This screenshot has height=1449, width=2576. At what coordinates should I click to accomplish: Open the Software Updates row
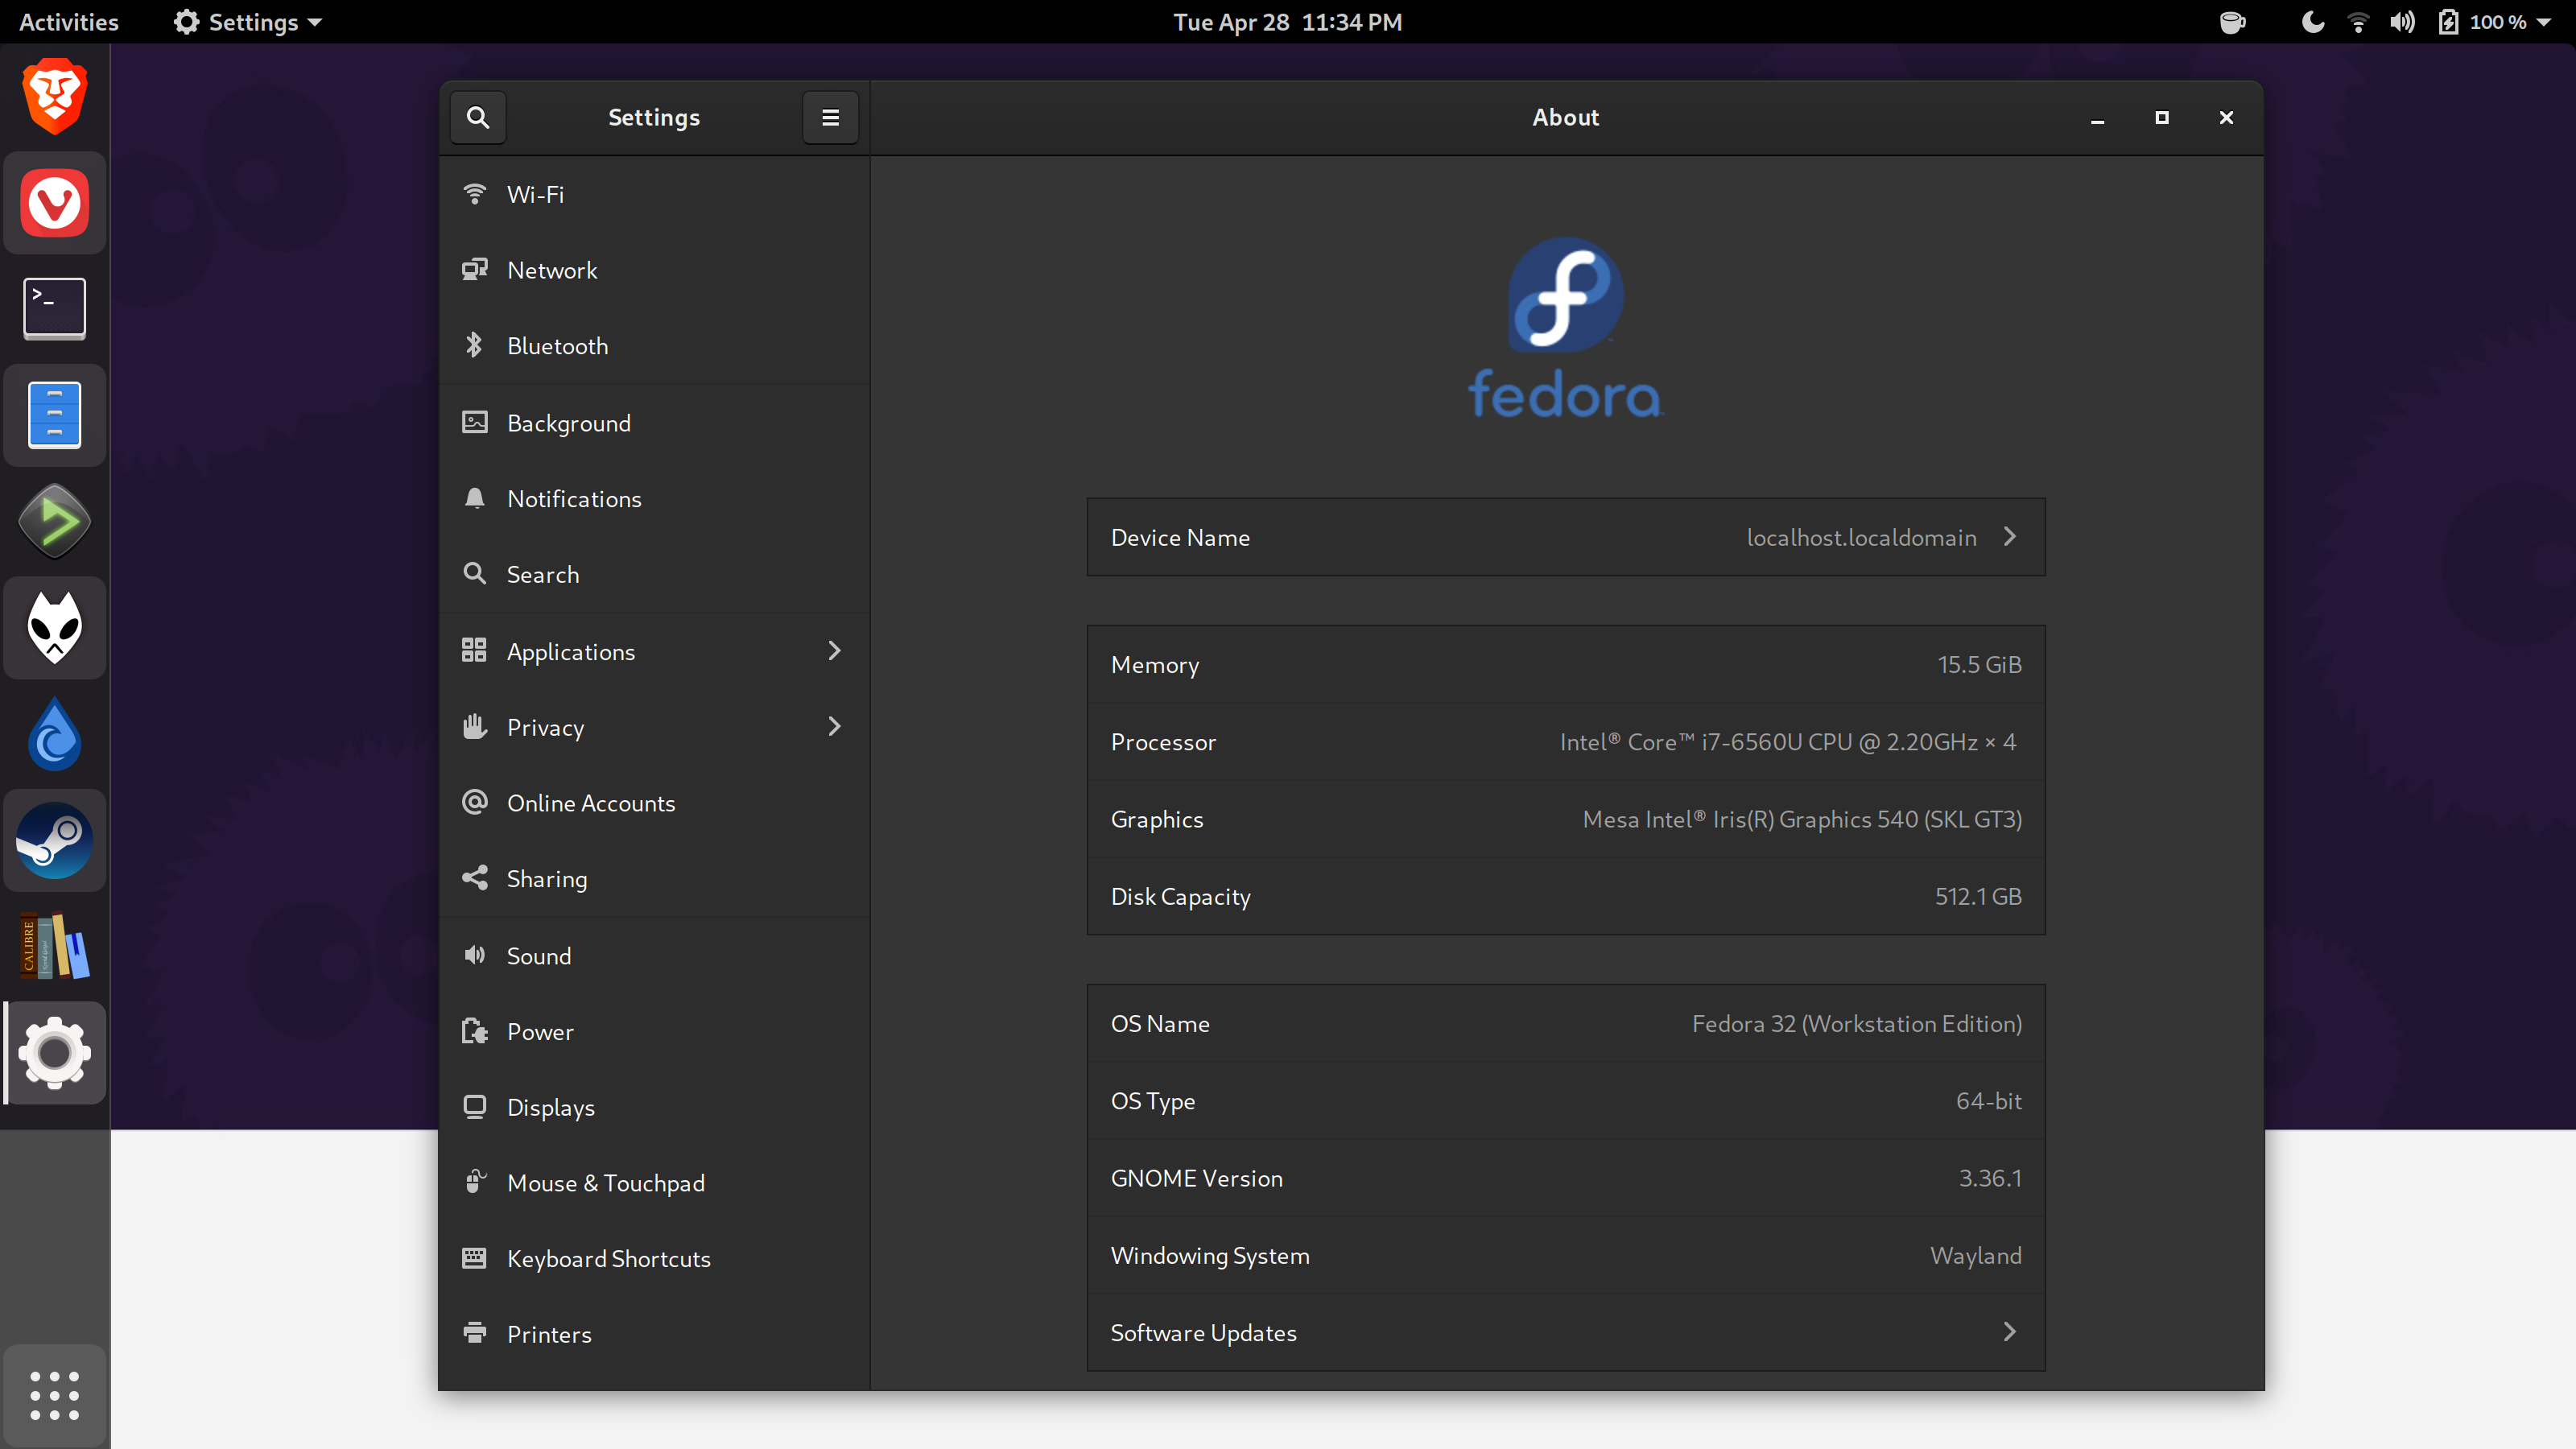coord(1566,1332)
